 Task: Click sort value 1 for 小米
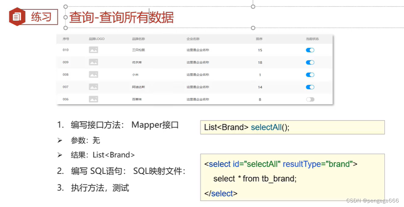pos(260,75)
